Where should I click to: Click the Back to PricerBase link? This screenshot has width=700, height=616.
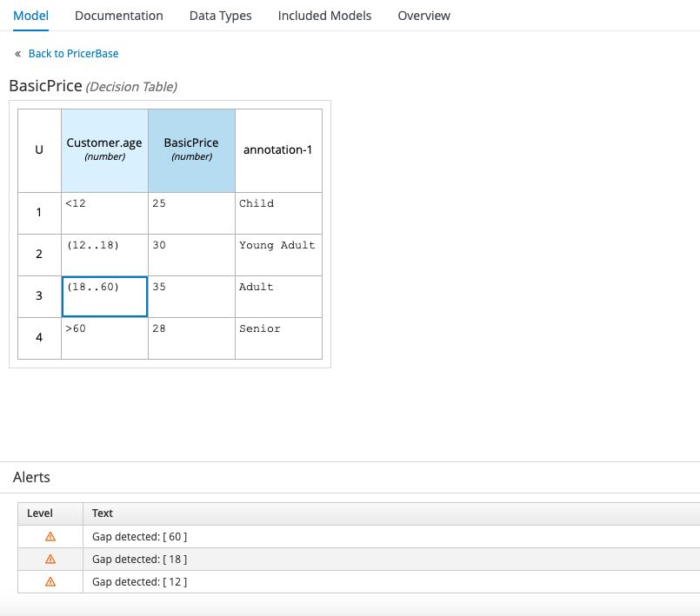[73, 54]
